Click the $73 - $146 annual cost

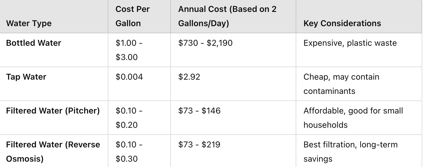(x=199, y=111)
